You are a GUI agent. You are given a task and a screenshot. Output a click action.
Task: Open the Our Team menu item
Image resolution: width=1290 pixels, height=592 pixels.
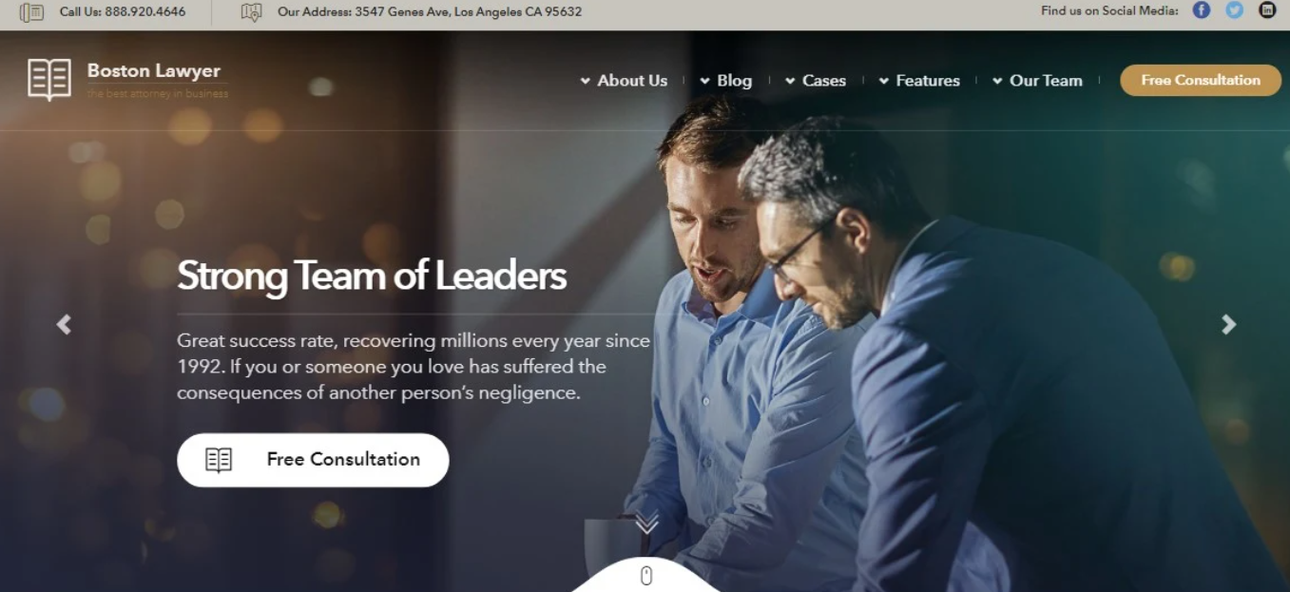point(1037,81)
